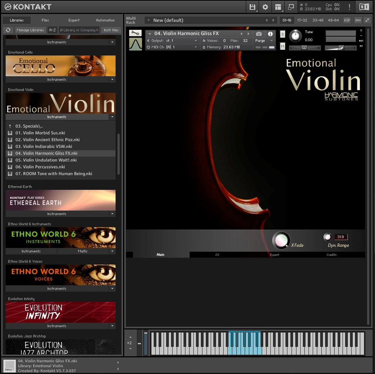Adjust the Tune knob
Image resolution: width=375 pixels, height=374 pixels.
pos(296,36)
